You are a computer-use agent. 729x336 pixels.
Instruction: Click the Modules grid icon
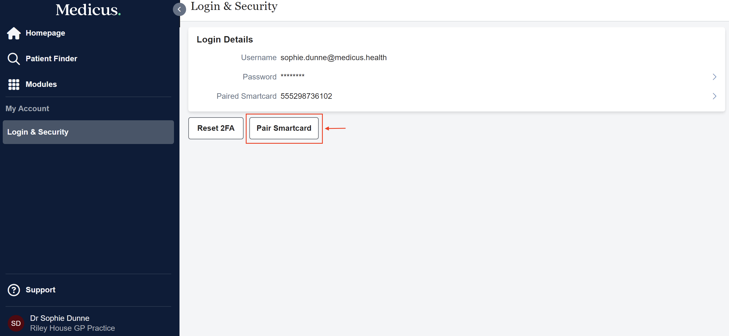[14, 84]
